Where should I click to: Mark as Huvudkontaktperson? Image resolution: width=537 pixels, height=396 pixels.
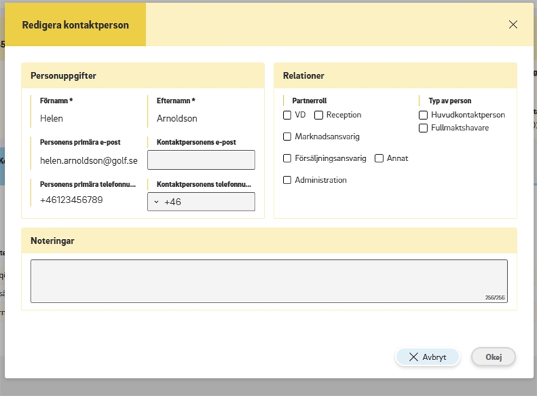point(423,115)
